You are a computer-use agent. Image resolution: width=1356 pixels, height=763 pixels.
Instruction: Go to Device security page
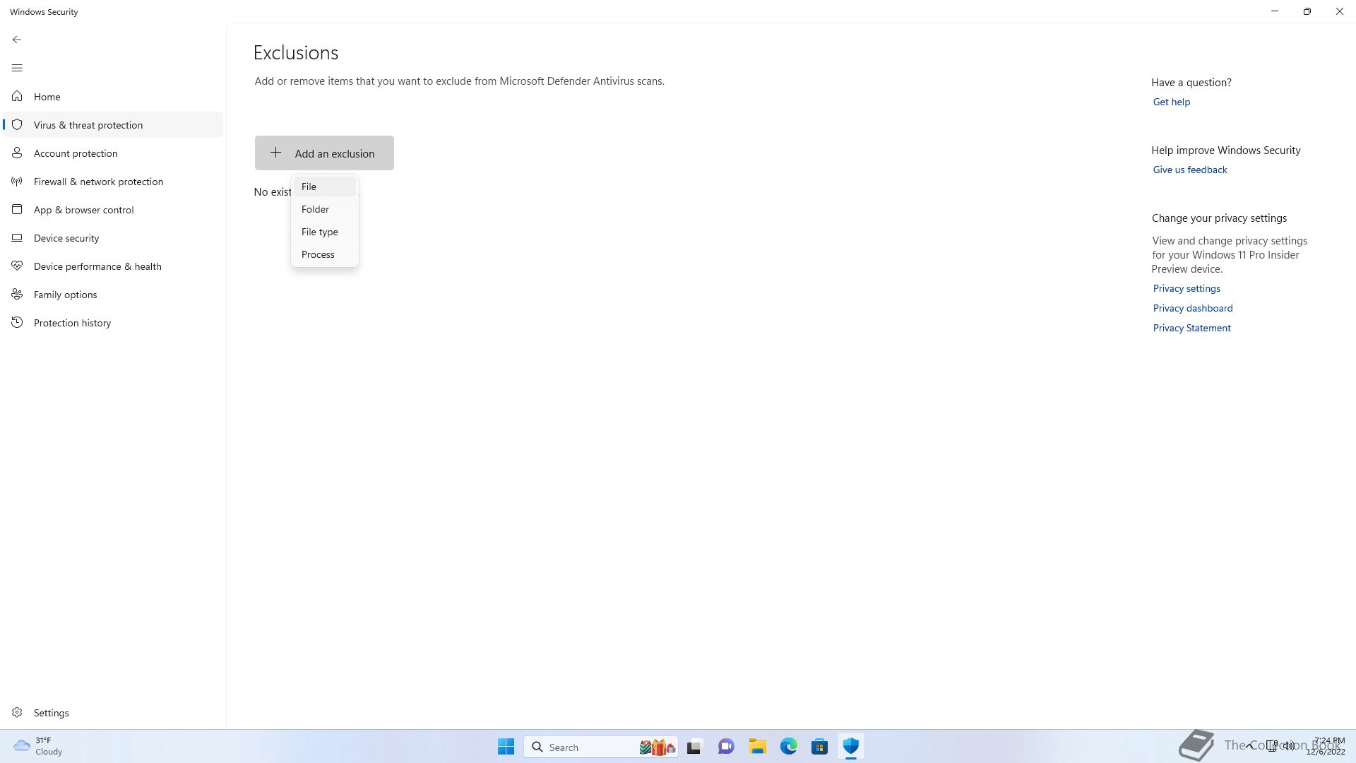tap(113, 238)
